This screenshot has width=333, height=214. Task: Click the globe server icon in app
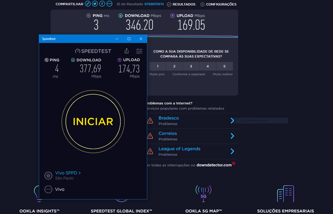click(48, 175)
